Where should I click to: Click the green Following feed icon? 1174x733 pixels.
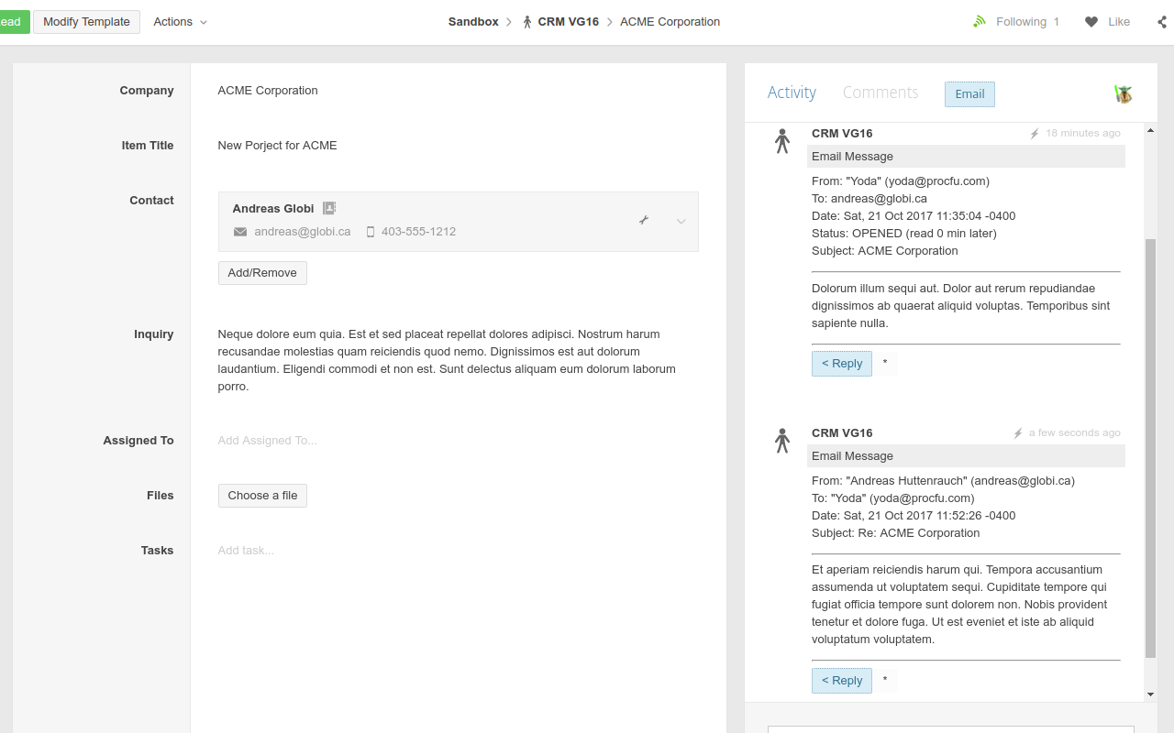click(979, 21)
